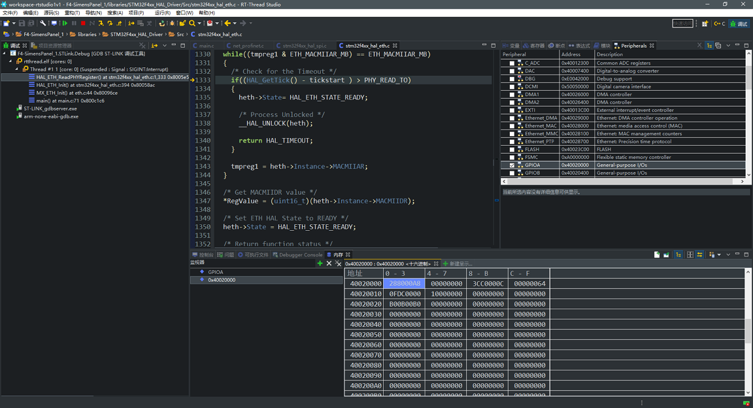Click the Address column header in Peripherals
This screenshot has height=408, width=753.
pyautogui.click(x=577, y=54)
